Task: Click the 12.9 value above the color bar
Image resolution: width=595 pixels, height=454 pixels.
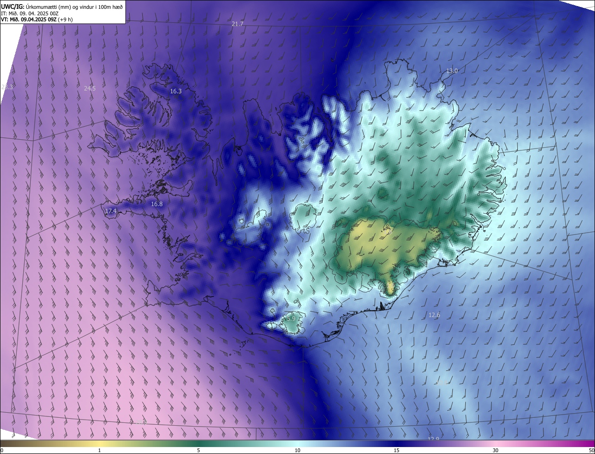Action: (433, 439)
